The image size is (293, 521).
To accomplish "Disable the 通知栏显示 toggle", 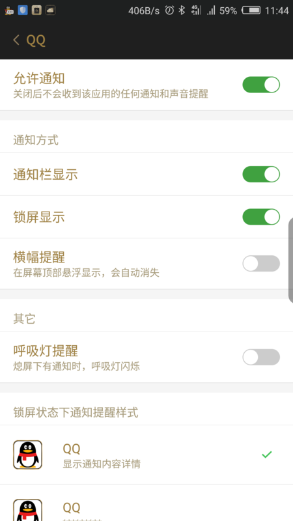I will pos(261,175).
